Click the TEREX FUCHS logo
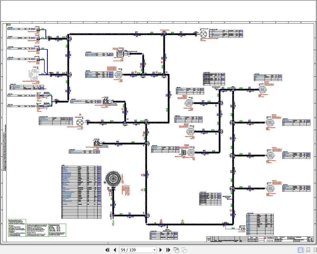This screenshot has width=317, height=254. (269, 239)
